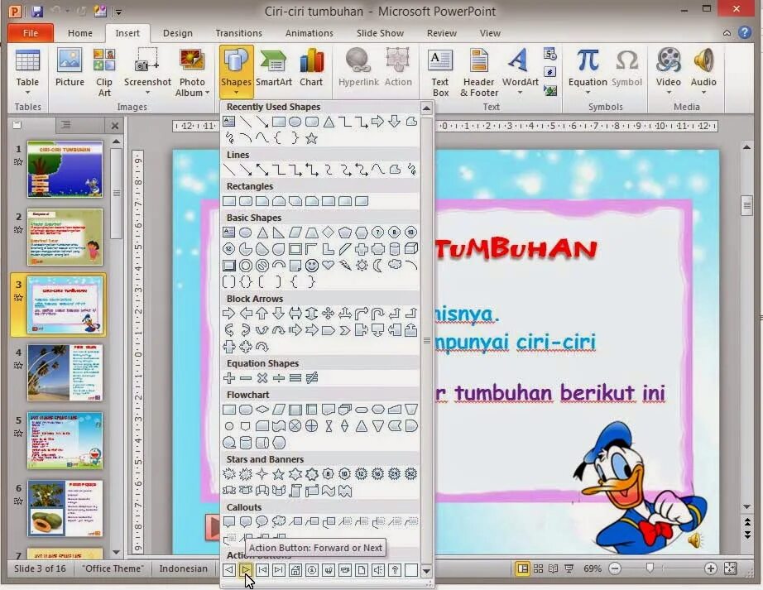Image resolution: width=763 pixels, height=590 pixels.
Task: Insert a Chart from the ribbon
Action: 311,68
